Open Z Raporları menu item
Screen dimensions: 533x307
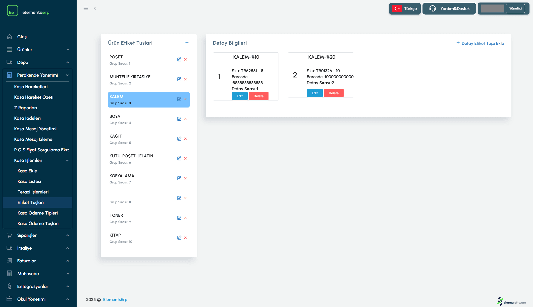[26, 108]
